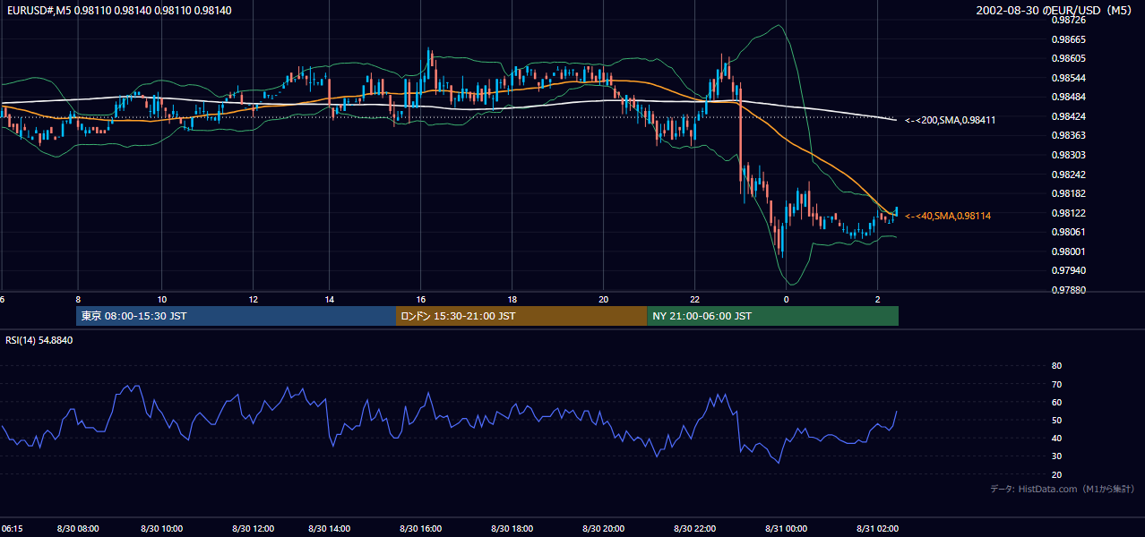
Task: Click the 8/30 20:00 bottom axis label
Action: point(605,529)
